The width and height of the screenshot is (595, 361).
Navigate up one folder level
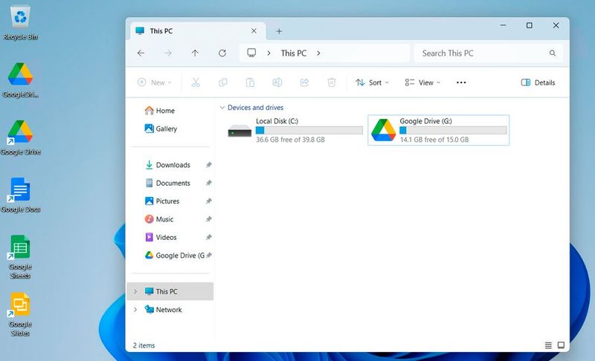[195, 53]
